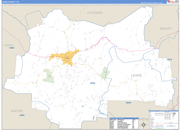Screen dimensions: 180x130
Task: Click the 38462 ZIP label on the map
Action: pos(92,83)
